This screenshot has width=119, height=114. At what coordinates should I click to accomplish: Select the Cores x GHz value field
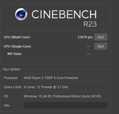[65, 87]
